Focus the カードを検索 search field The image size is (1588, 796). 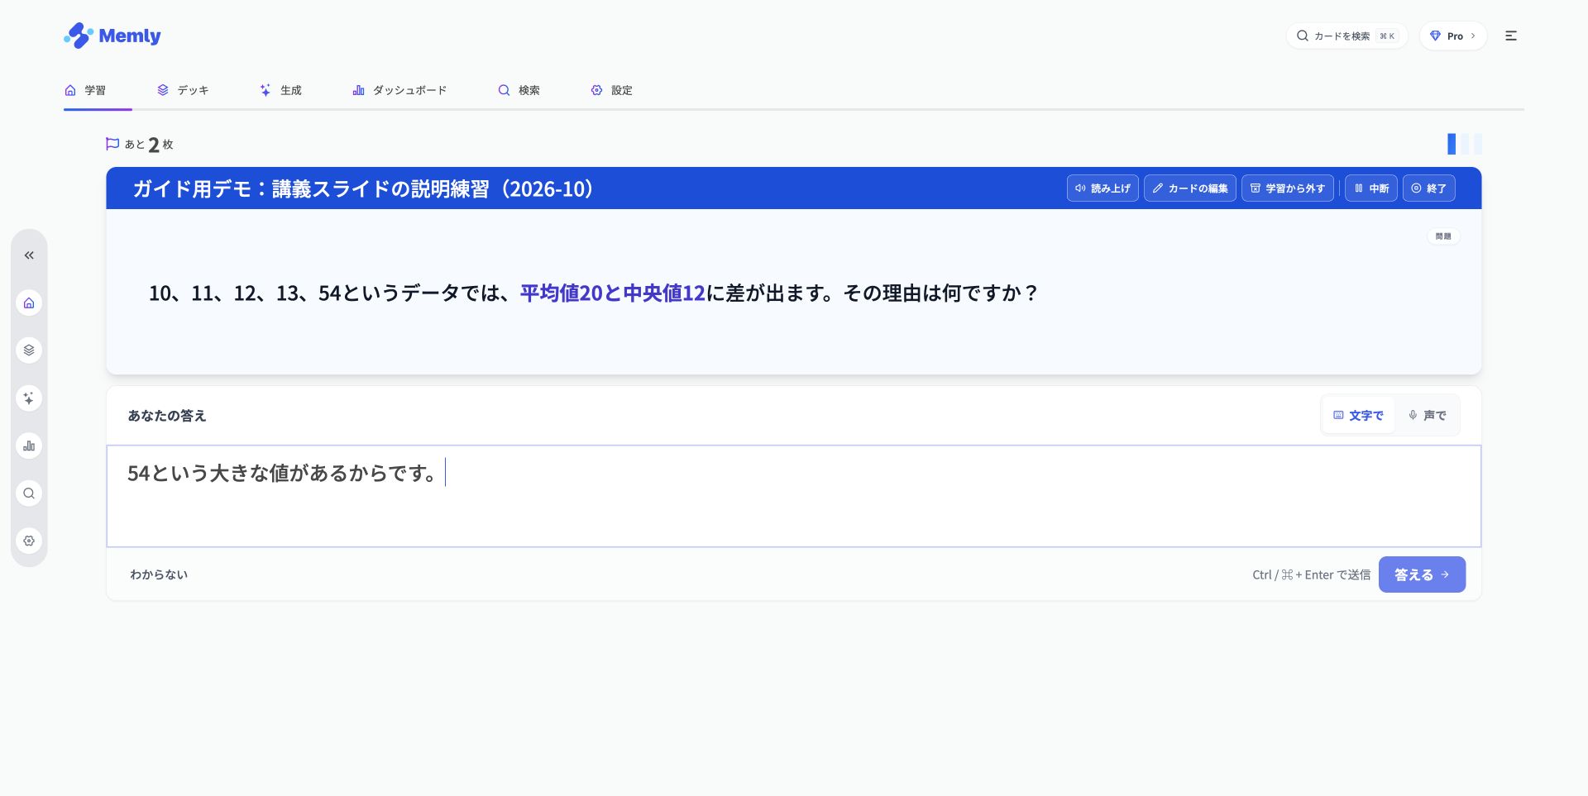tap(1346, 36)
